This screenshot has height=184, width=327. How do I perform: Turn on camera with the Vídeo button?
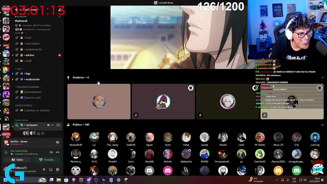pos(17,160)
